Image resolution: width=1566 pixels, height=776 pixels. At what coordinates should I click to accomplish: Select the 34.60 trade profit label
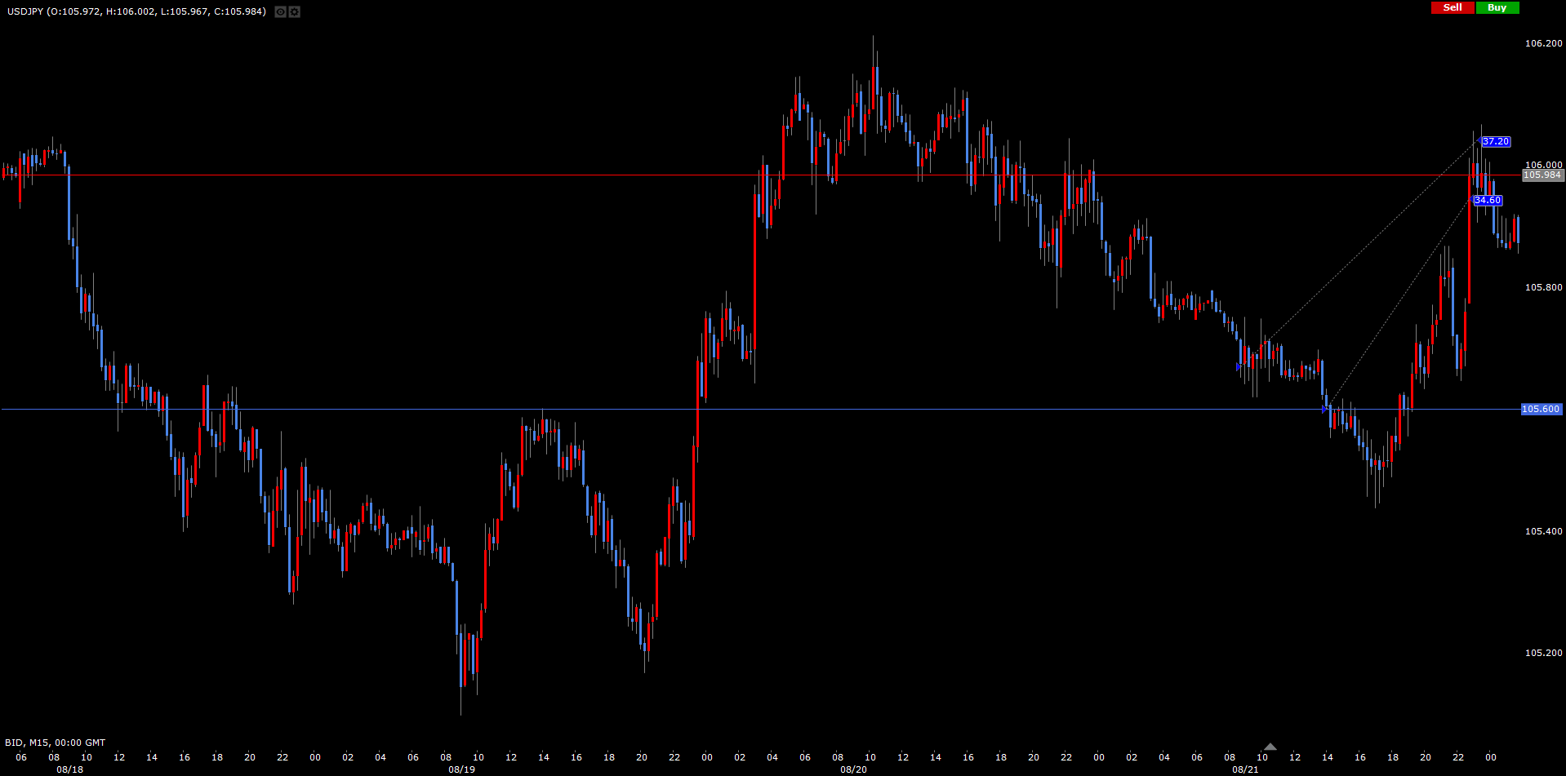(x=1488, y=200)
